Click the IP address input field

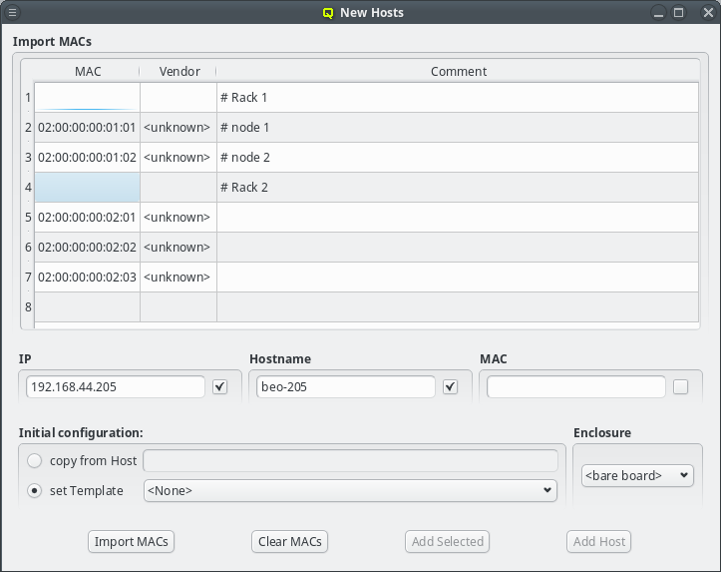click(115, 387)
